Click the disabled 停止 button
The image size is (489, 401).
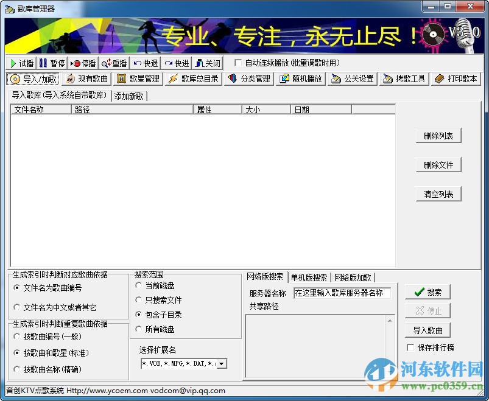tap(427, 311)
